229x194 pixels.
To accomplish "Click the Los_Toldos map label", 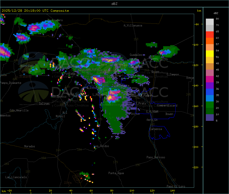I will (x=101, y=146).
